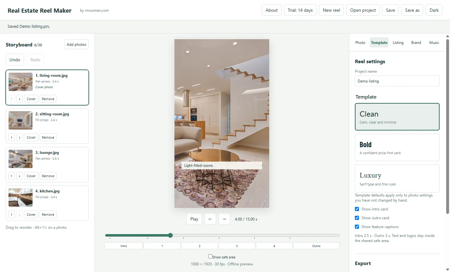
Task: Select timeline segment 3
Action: pyautogui.click(x=237, y=246)
